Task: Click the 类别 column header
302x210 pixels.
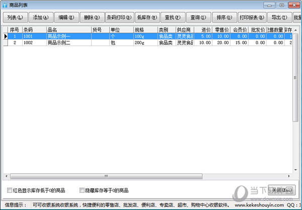Action: (167, 30)
